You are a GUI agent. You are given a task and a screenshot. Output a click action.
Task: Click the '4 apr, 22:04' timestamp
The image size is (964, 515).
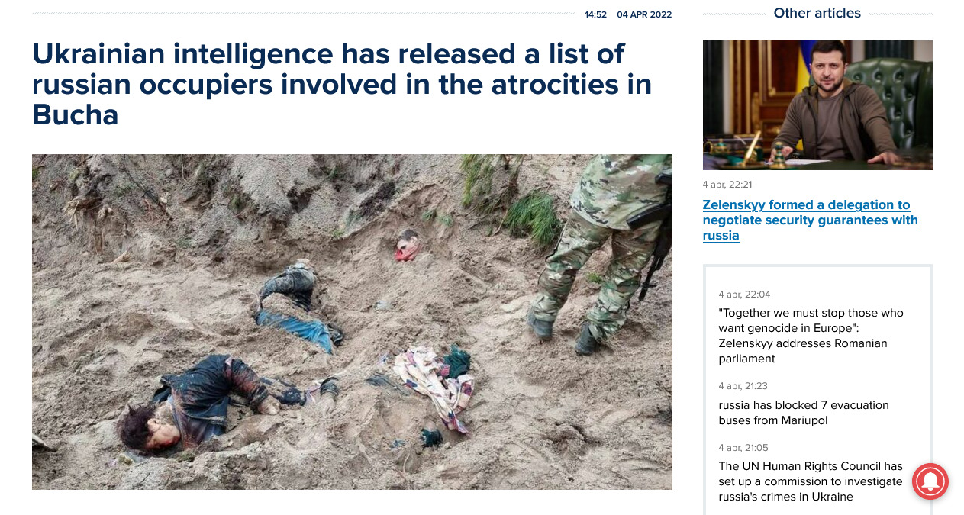[x=744, y=295]
